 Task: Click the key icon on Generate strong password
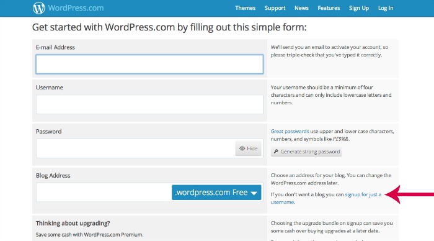pyautogui.click(x=276, y=152)
